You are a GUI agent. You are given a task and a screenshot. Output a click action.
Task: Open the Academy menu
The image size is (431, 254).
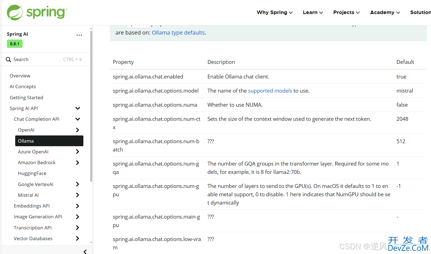(x=385, y=12)
